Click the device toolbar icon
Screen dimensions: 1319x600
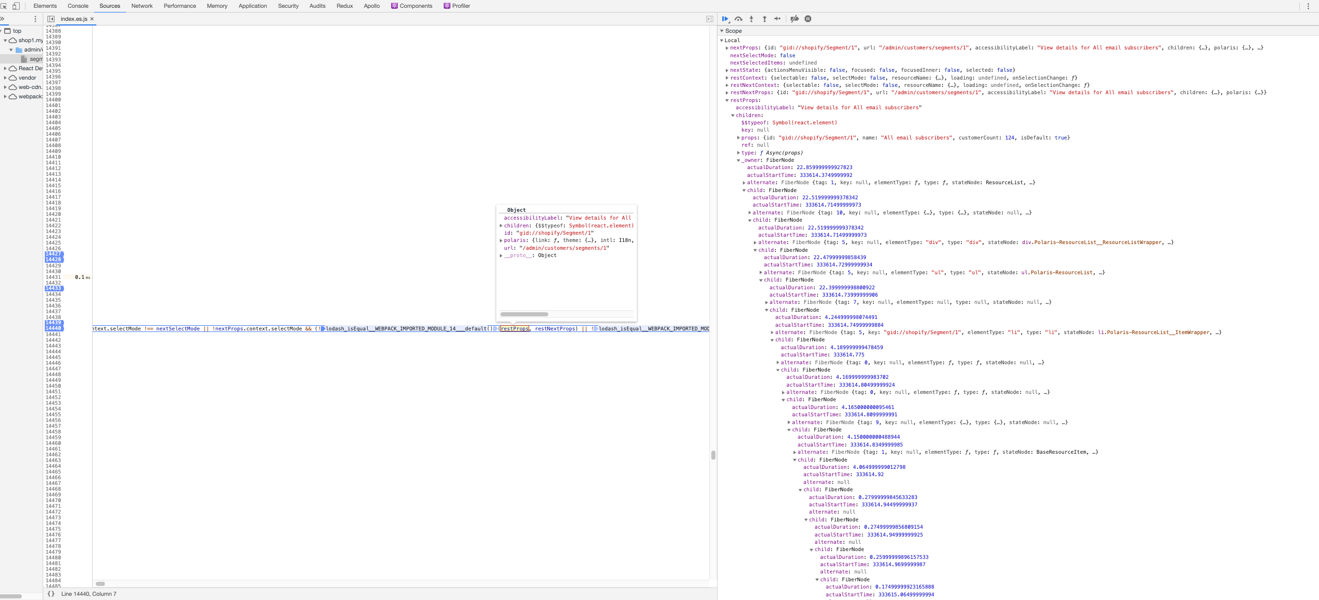tap(16, 6)
